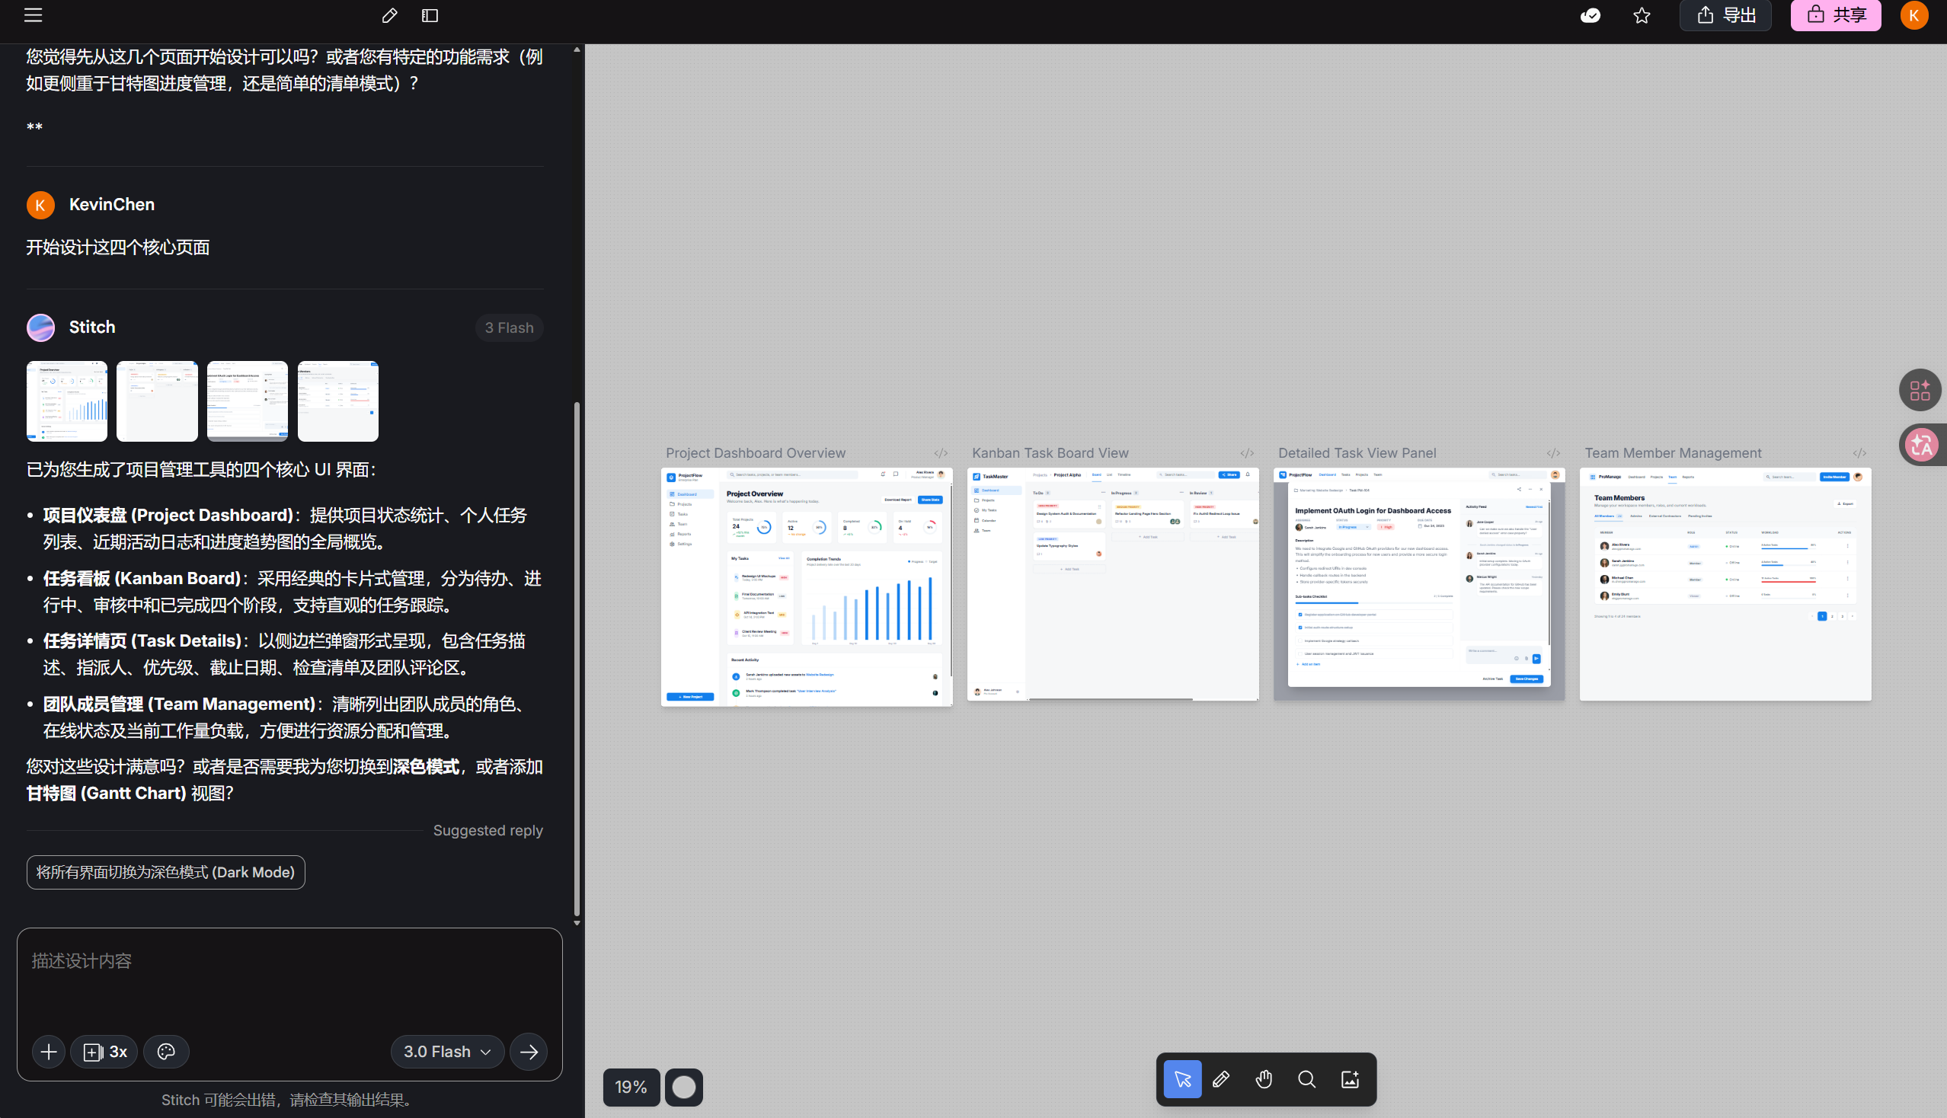This screenshot has width=1947, height=1118.
Task: Click the cloud sync status icon
Action: tap(1591, 15)
